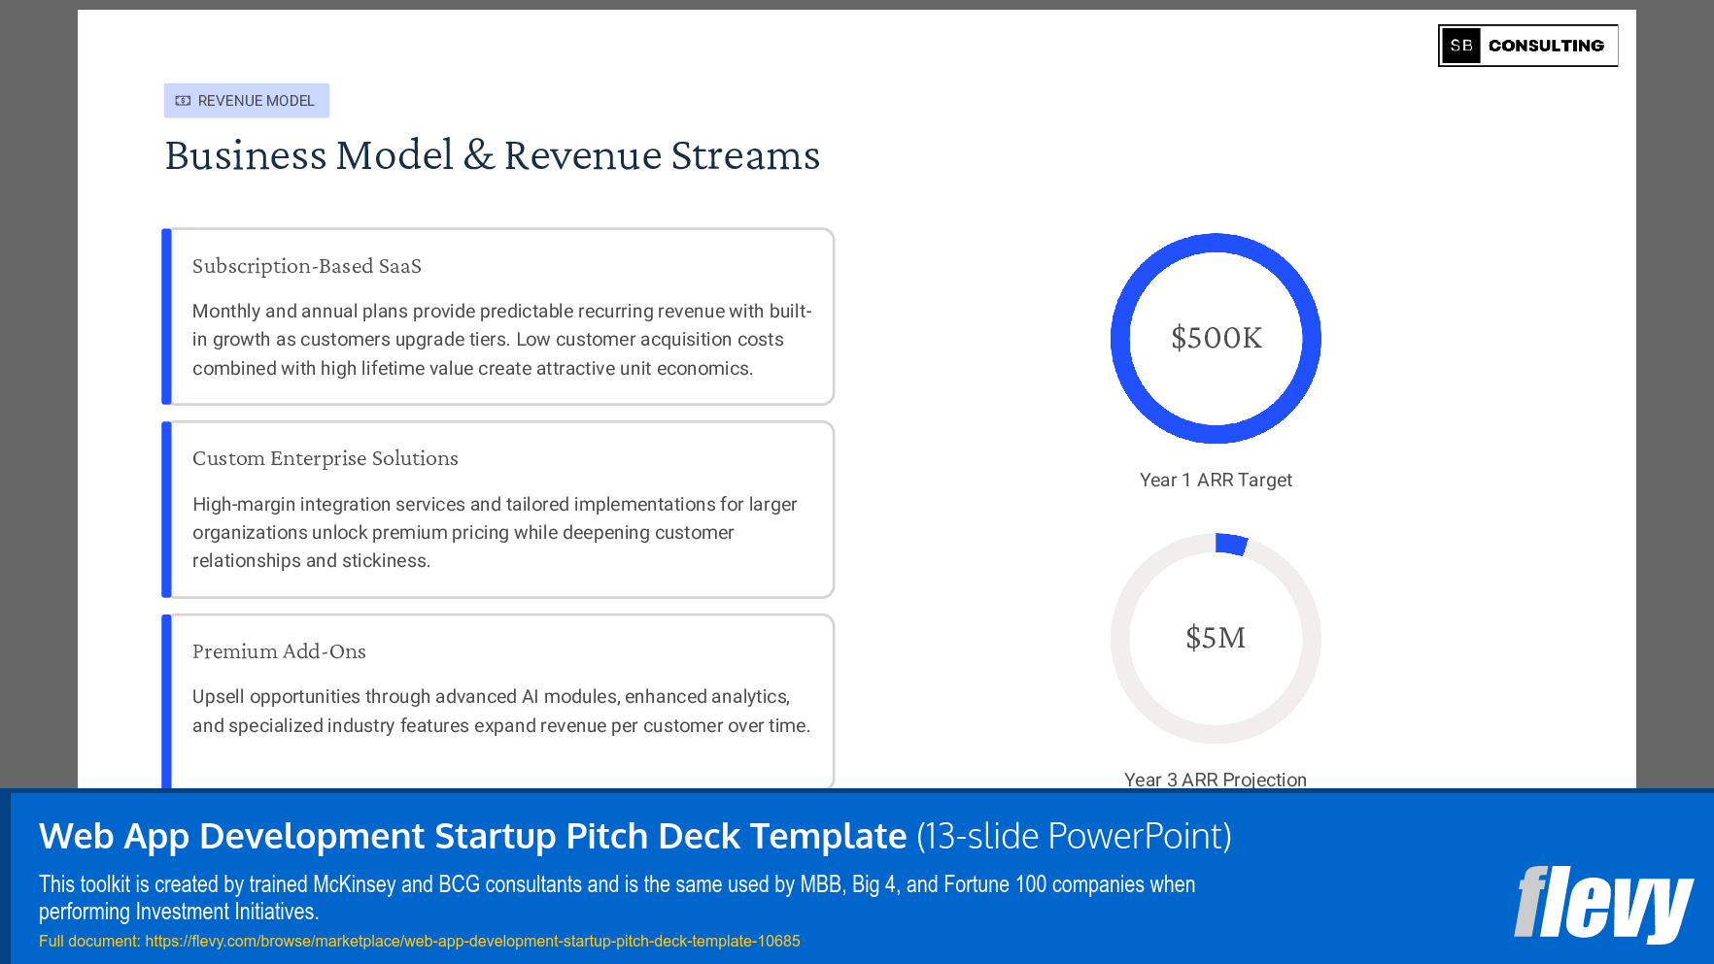Collapse the REVENUE MODEL badge
The width and height of the screenshot is (1714, 964).
point(246,100)
